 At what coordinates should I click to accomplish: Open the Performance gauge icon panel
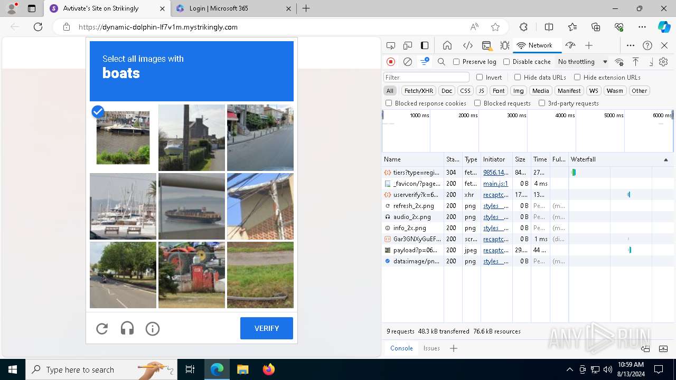pos(570,45)
